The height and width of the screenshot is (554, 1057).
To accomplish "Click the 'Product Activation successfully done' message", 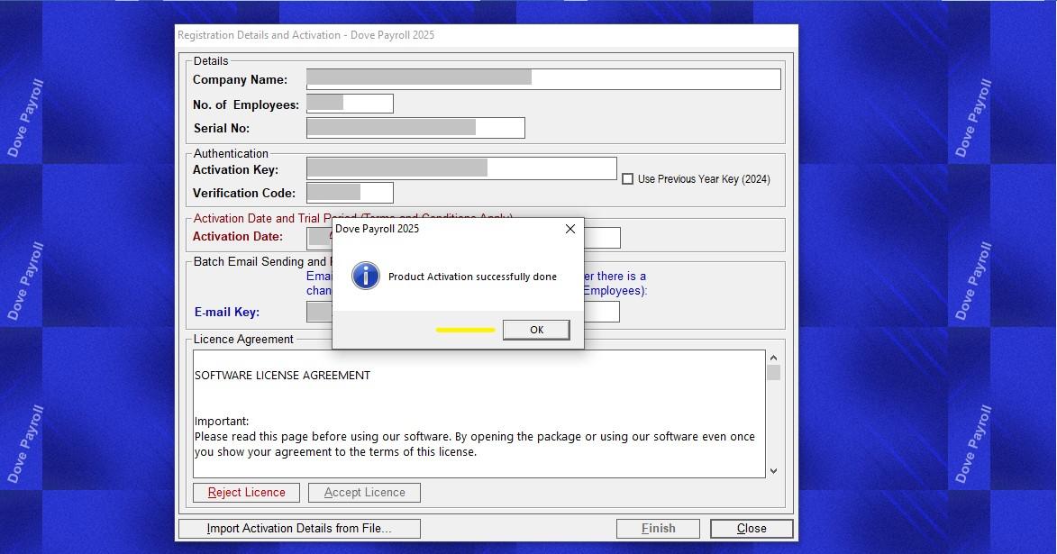I will 472,277.
